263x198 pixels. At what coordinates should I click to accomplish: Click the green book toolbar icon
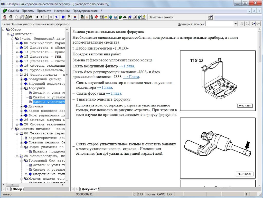(120, 17)
